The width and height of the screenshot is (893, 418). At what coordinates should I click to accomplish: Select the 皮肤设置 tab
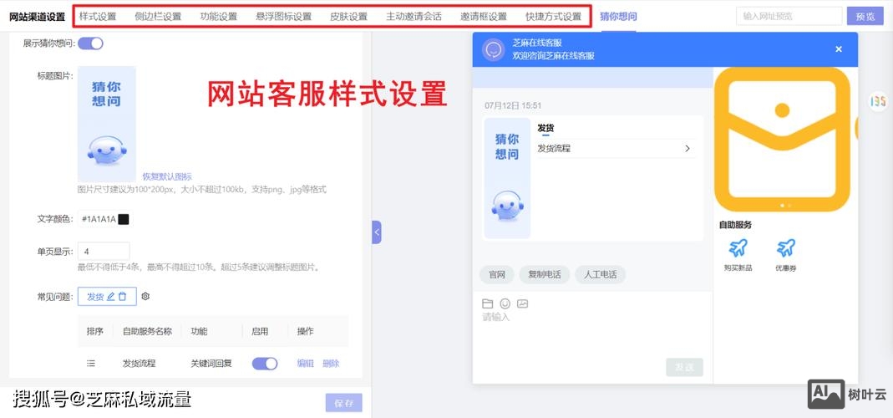point(348,17)
